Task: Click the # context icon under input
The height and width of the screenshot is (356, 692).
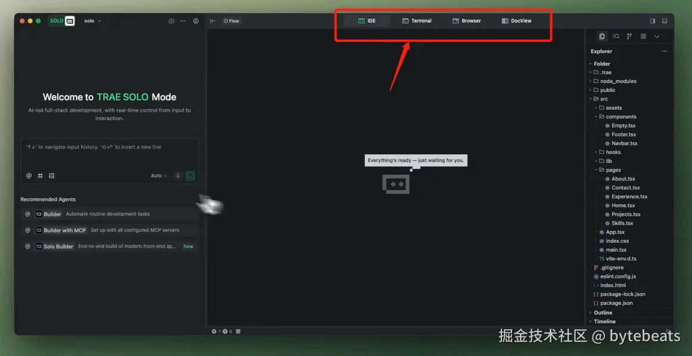Action: pos(40,175)
